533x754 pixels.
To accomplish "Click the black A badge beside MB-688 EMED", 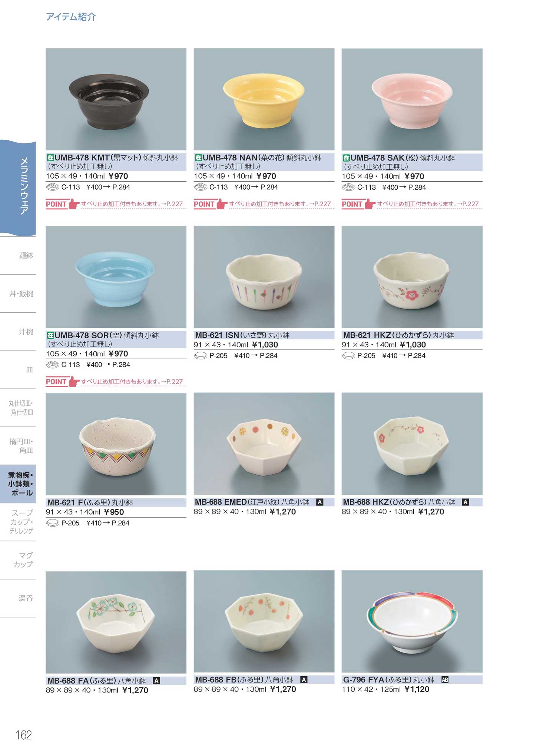I will click(x=320, y=502).
